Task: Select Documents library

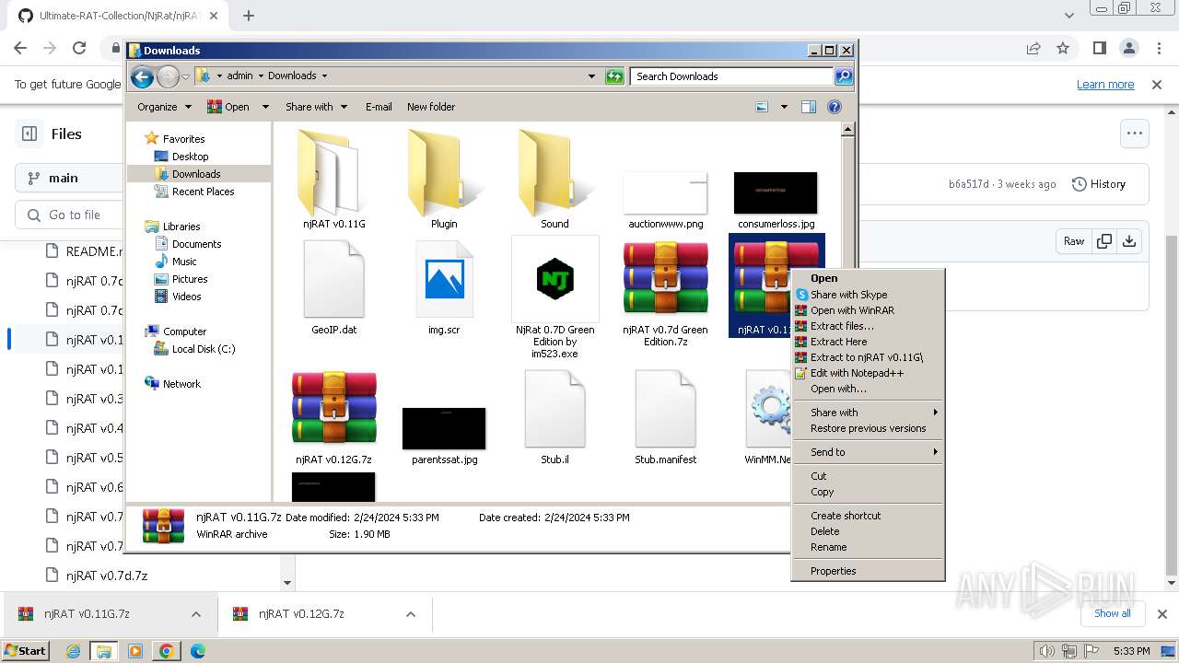Action: pos(196,244)
